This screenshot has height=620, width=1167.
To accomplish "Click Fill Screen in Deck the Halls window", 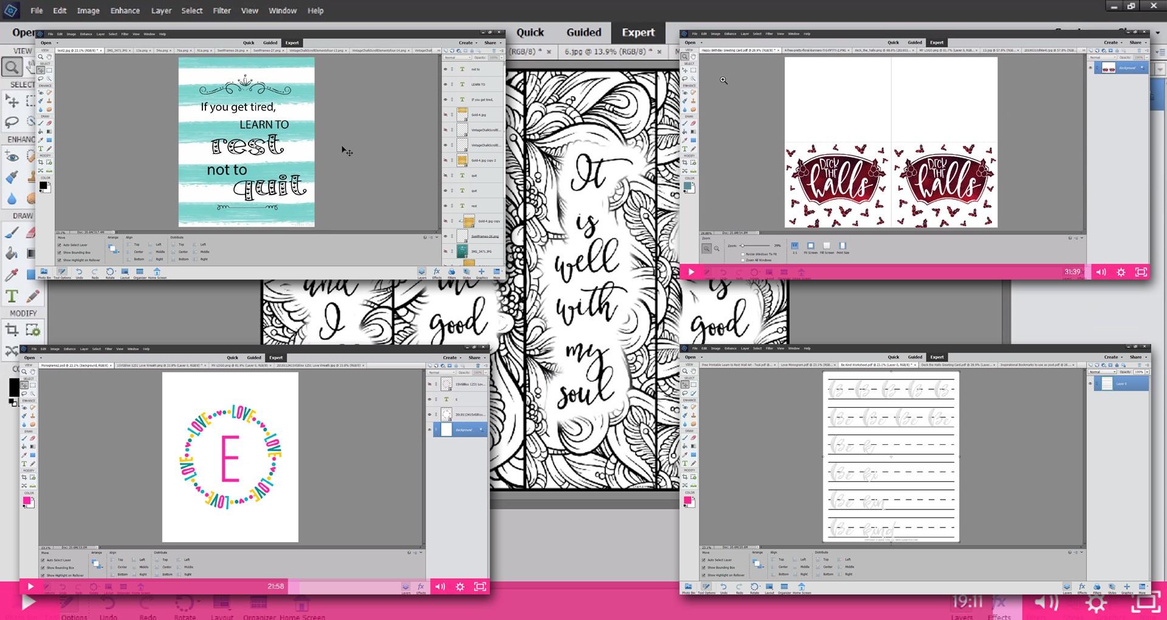I will point(827,248).
